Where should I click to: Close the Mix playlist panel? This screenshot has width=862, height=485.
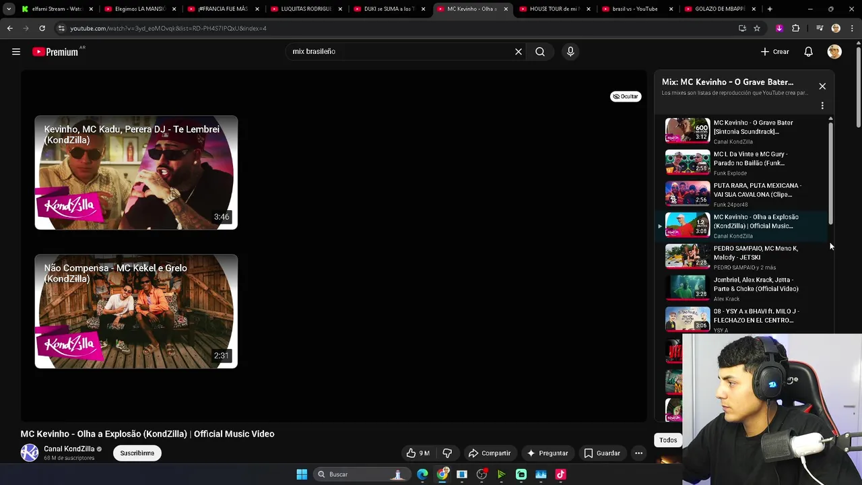822,86
